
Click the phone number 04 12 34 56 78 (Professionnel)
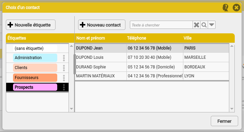coord(155,76)
